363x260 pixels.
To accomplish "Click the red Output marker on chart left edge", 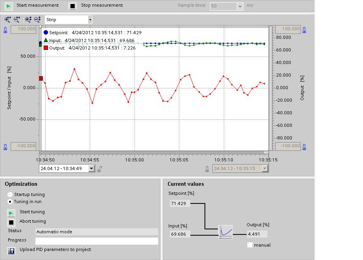I will click(x=41, y=79).
